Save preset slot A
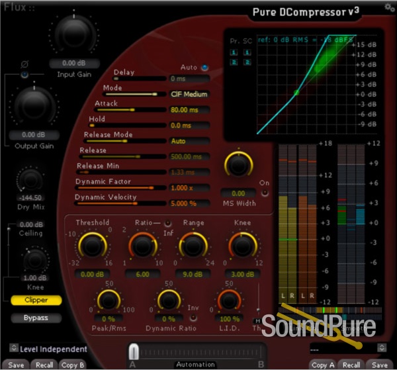Viewport: 397px width, 370px height. [16, 365]
